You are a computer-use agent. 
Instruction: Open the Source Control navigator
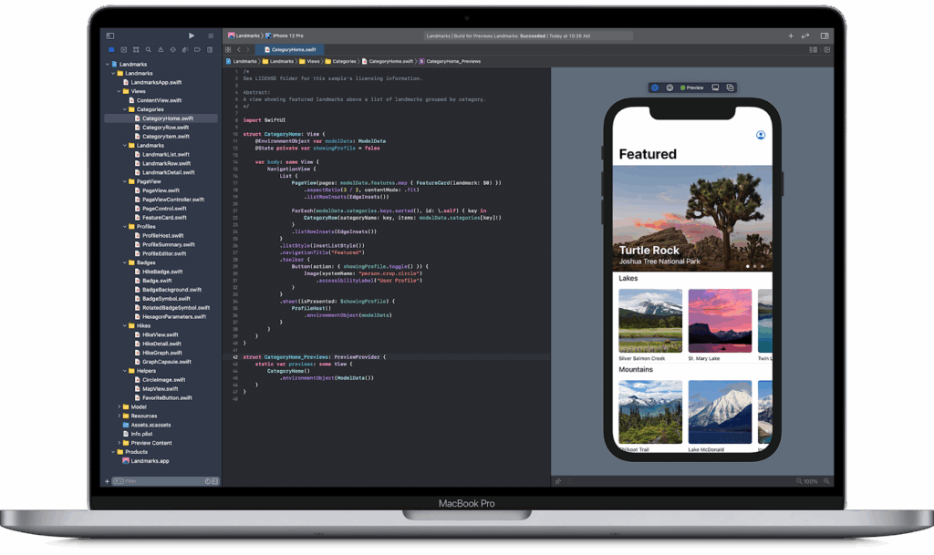(124, 50)
